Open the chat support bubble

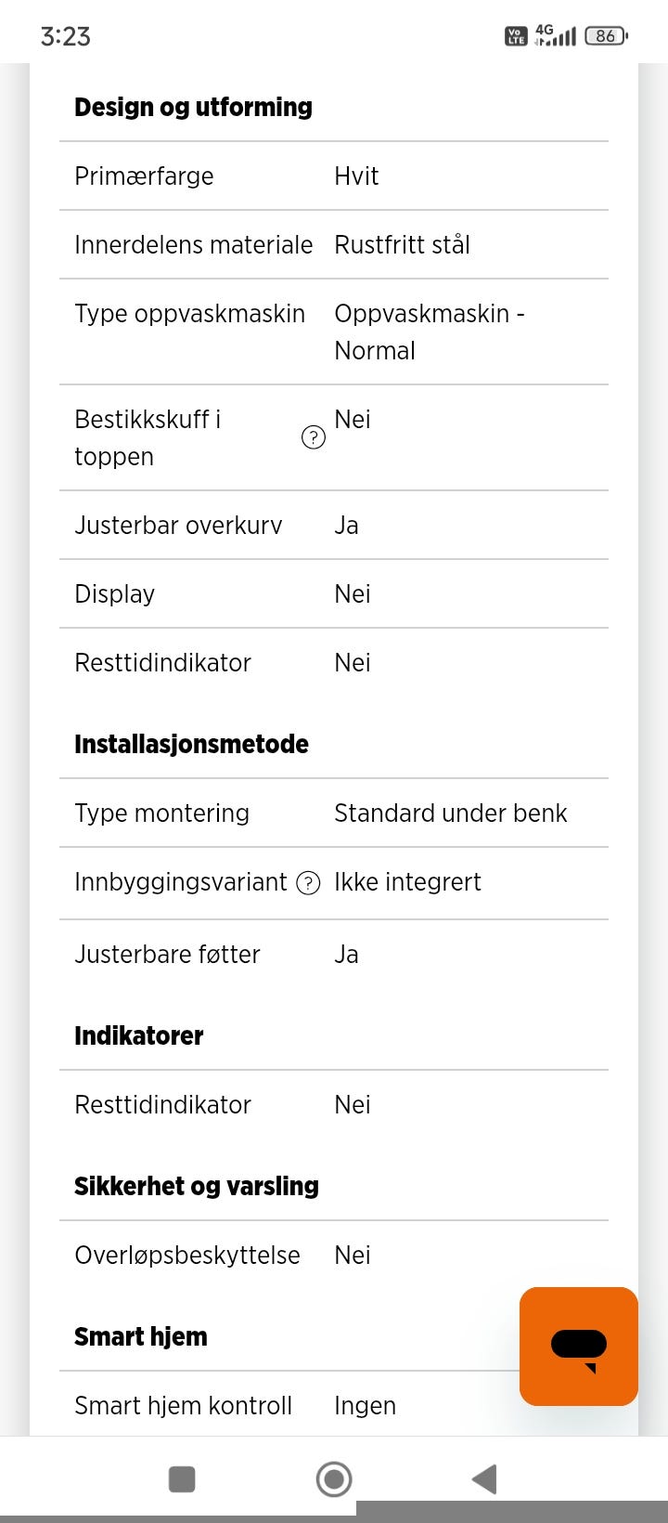click(577, 1345)
